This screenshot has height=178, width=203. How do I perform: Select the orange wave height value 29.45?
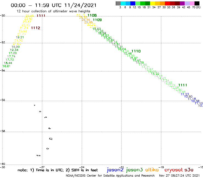click(x=89, y=22)
